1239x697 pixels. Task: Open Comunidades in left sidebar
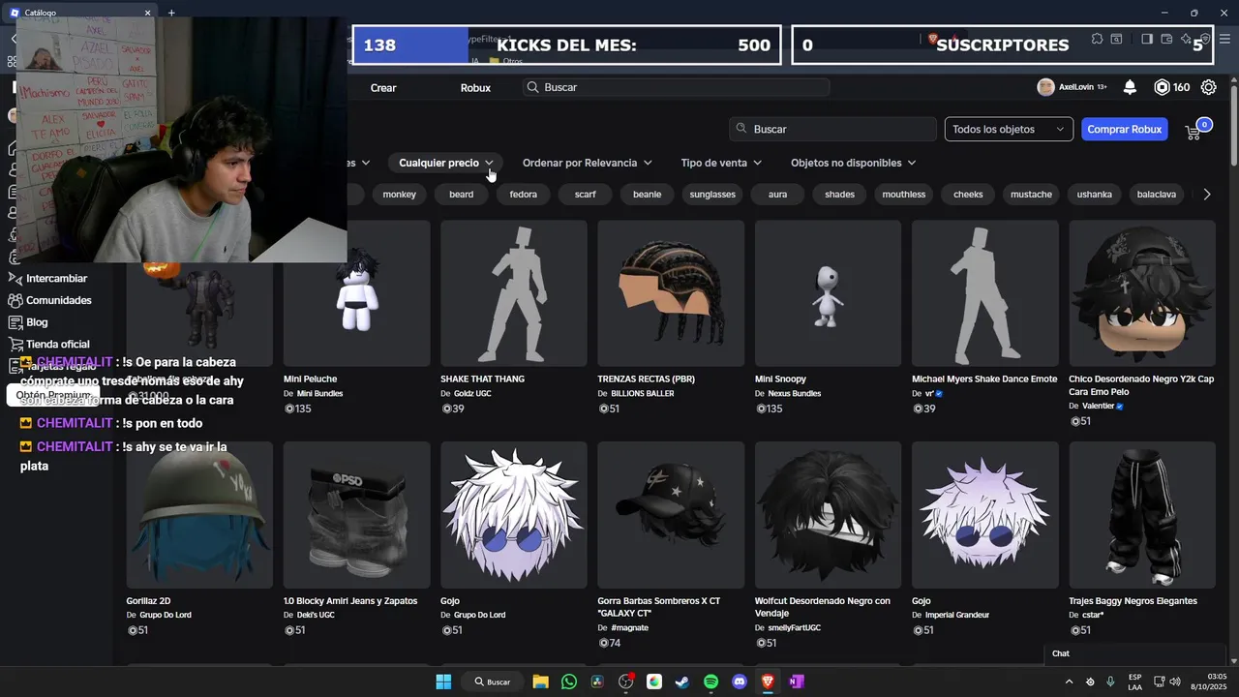coord(58,300)
